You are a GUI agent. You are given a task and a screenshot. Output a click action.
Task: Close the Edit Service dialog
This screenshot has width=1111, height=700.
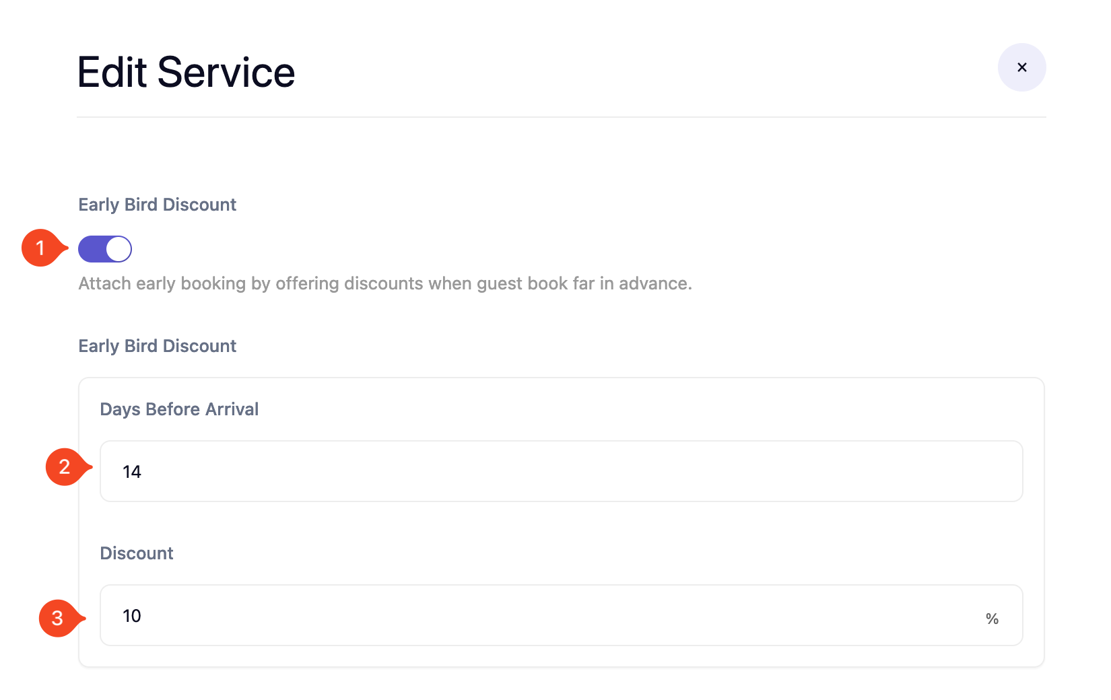(1021, 67)
